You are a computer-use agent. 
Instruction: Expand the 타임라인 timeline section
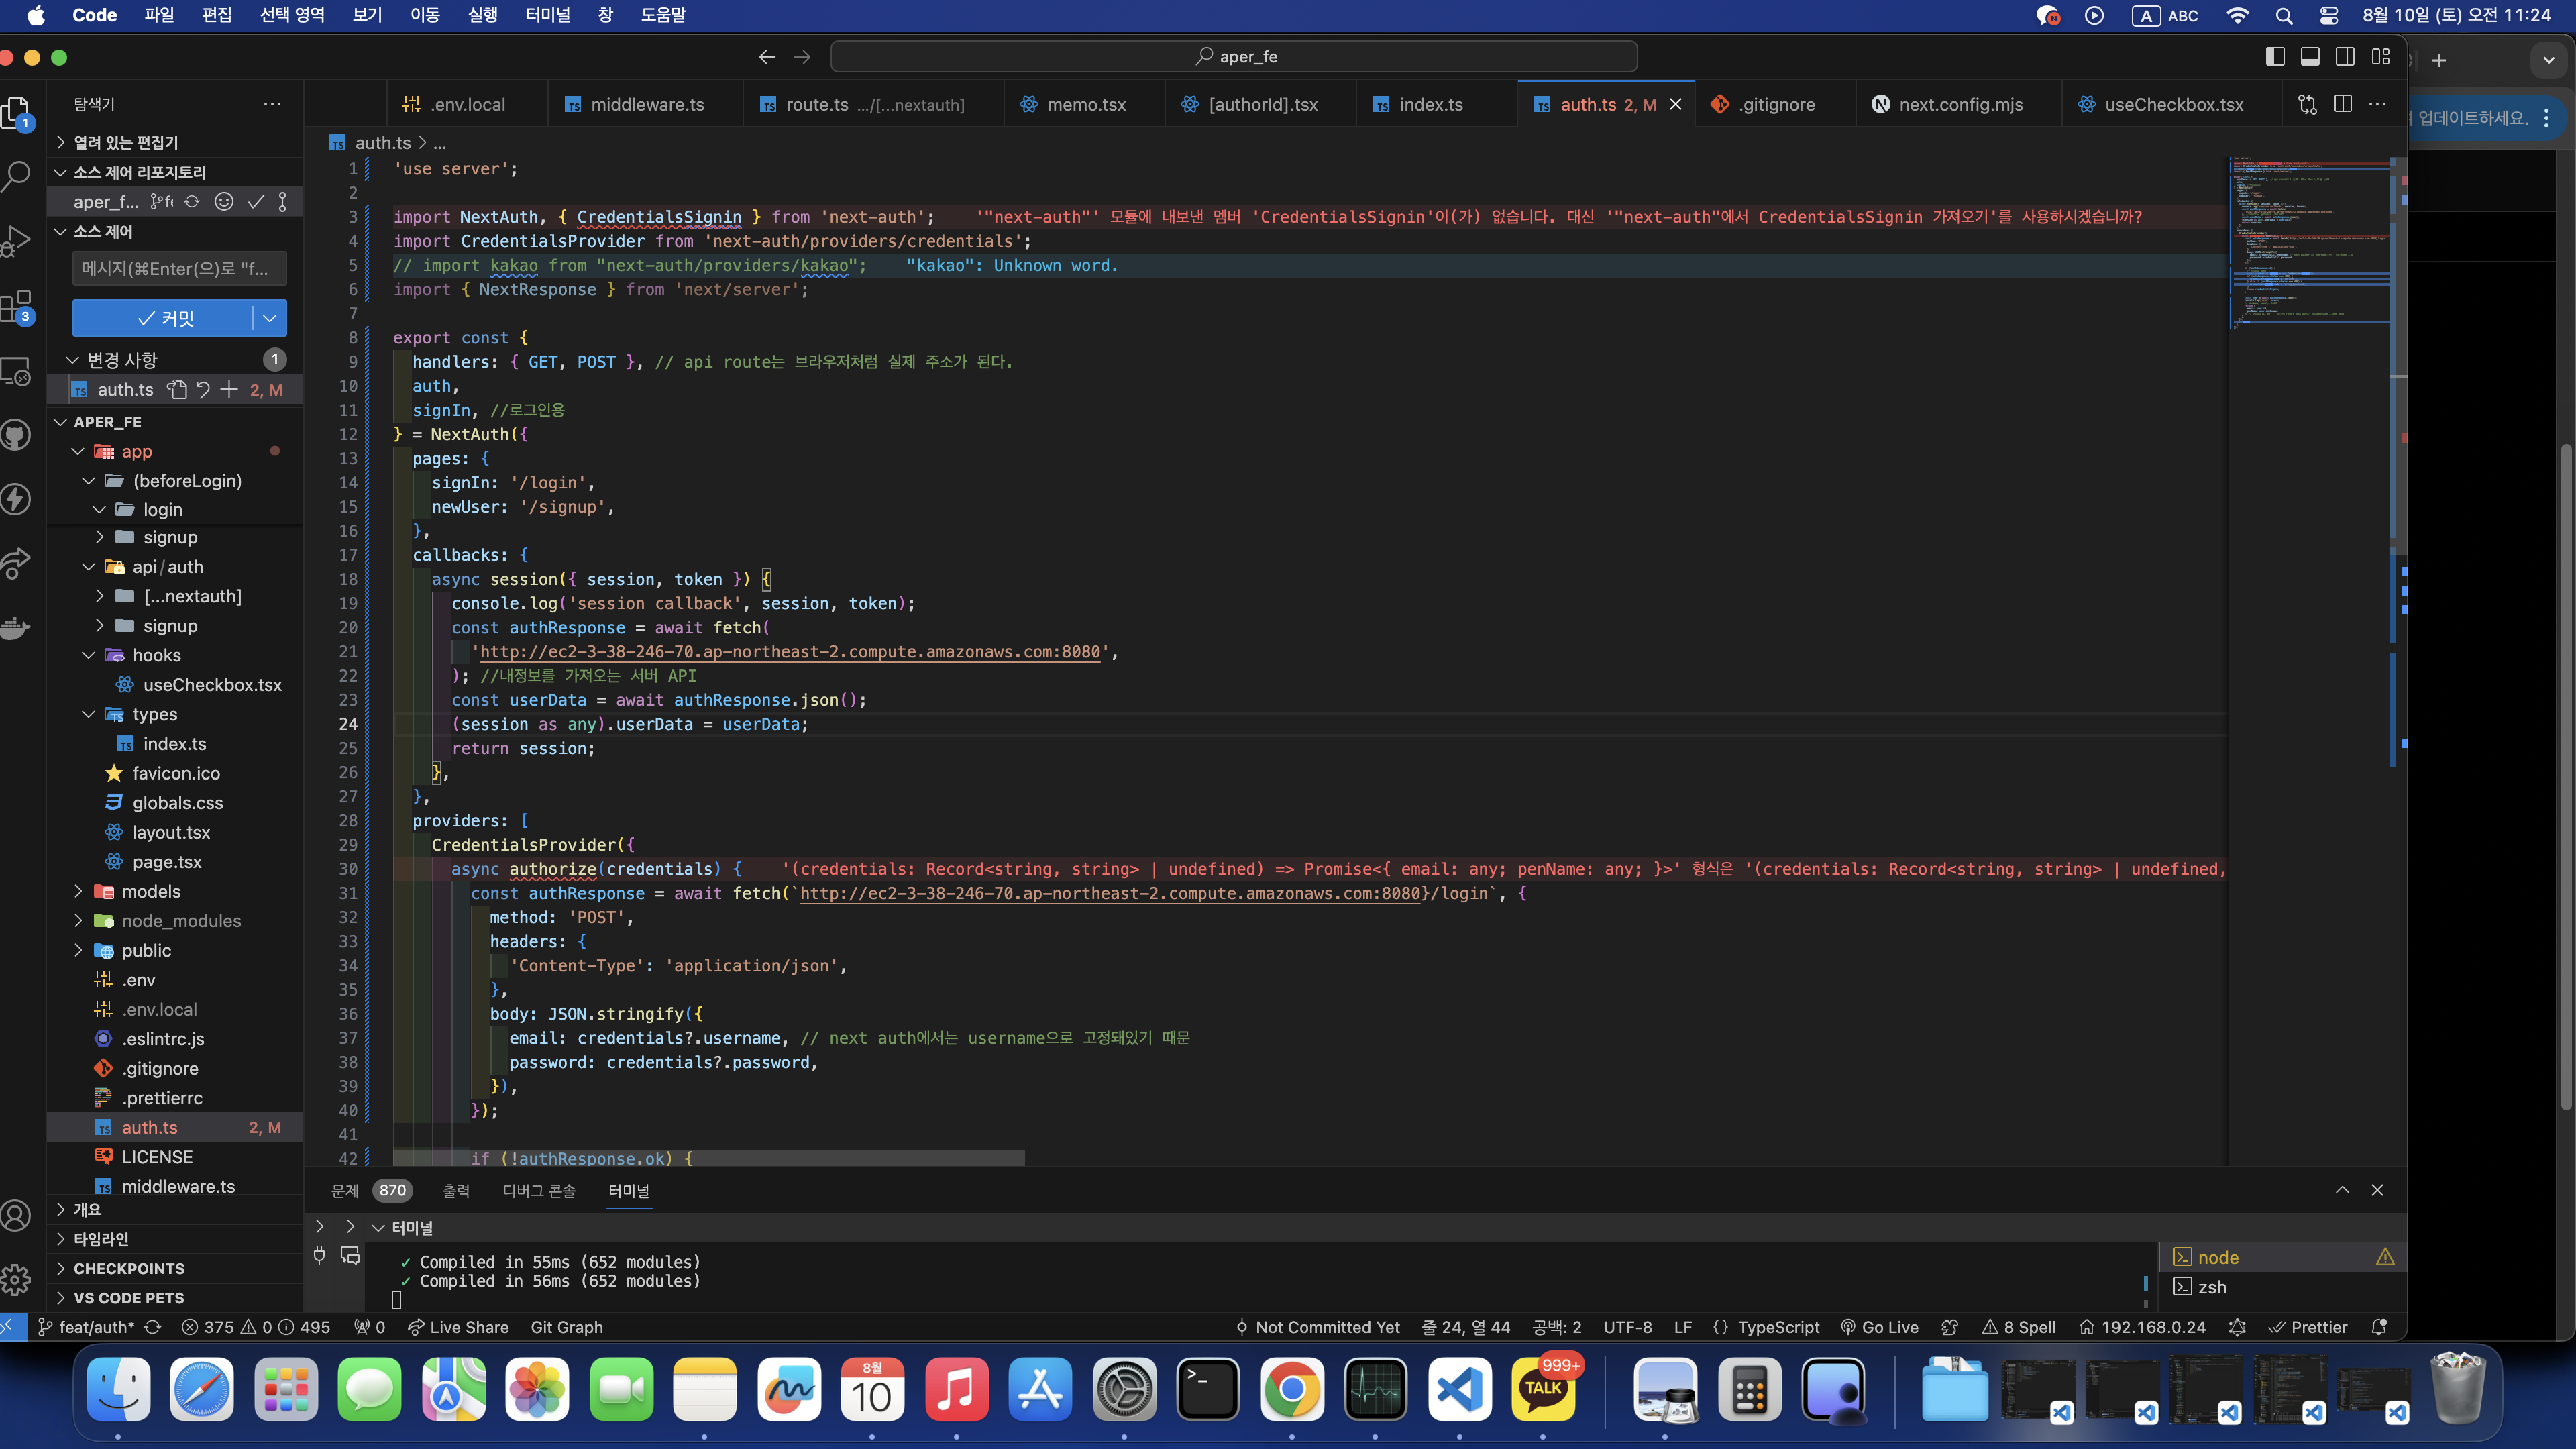tap(176, 1239)
